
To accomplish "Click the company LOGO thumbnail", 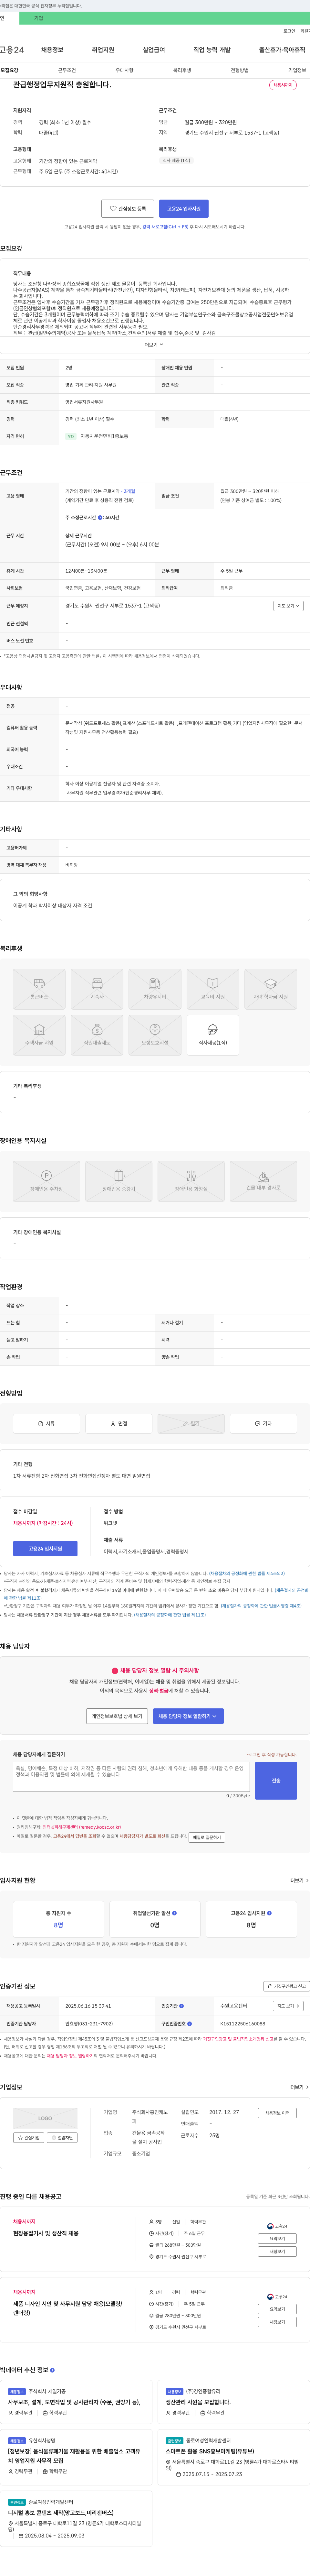I will 45,2118.
